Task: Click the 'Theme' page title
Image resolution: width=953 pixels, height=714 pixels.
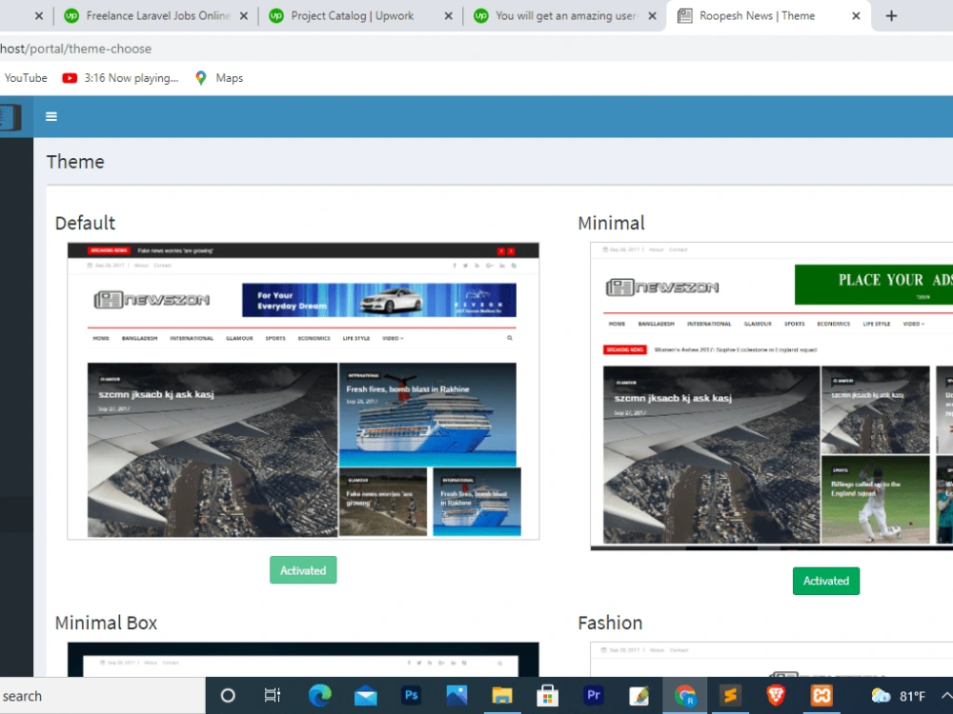Action: [x=75, y=162]
